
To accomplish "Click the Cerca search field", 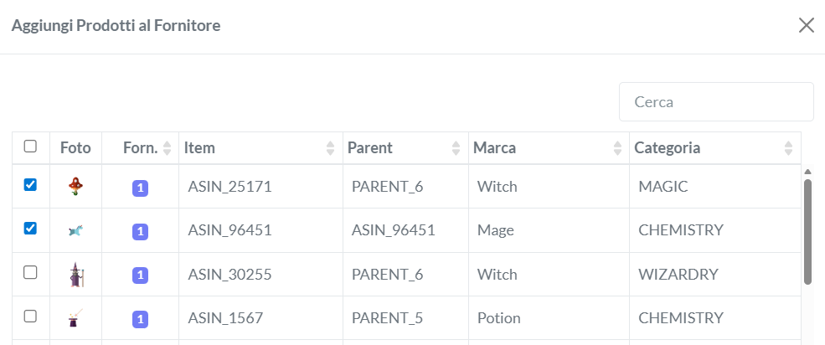I will pyautogui.click(x=716, y=102).
